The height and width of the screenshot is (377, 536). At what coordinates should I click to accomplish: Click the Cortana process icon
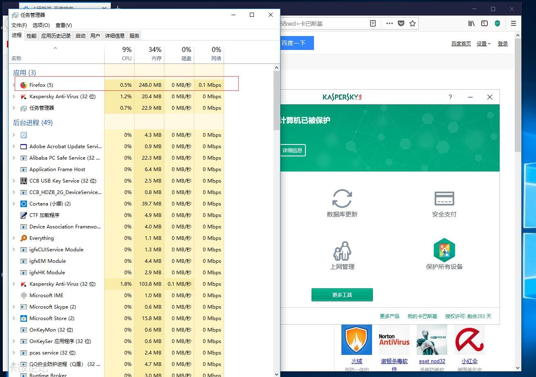[x=24, y=204]
